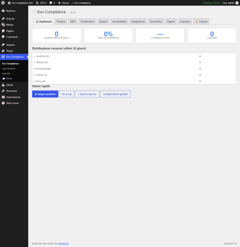Click the Utenti user icon
Image resolution: width=240 pixels, height=247 pixels.
point(3,85)
